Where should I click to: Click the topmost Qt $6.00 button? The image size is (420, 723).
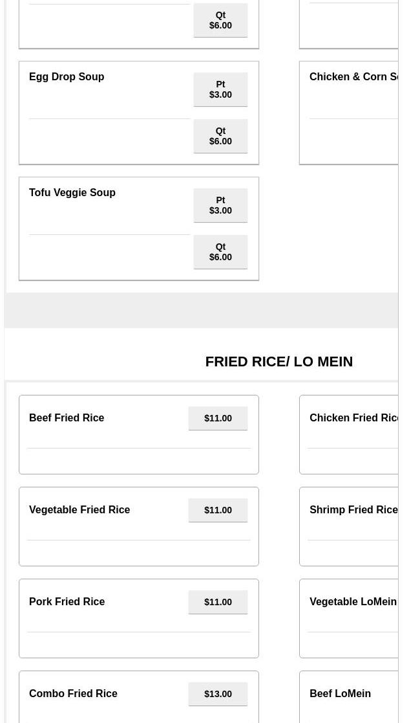point(220,20)
